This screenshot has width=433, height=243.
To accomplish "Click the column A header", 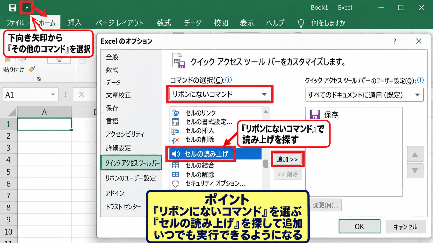I will click(x=44, y=112).
